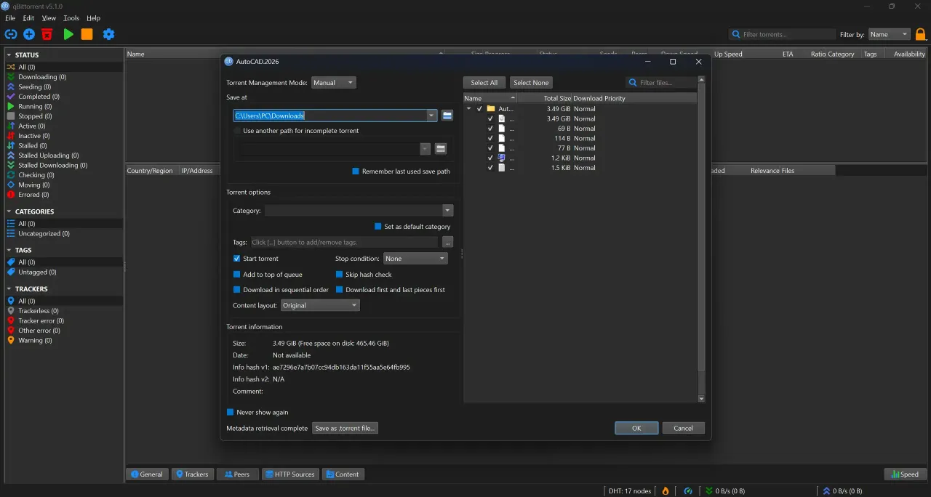
Task: Toggle Add to top of queue checkbox
Action: 237,275
